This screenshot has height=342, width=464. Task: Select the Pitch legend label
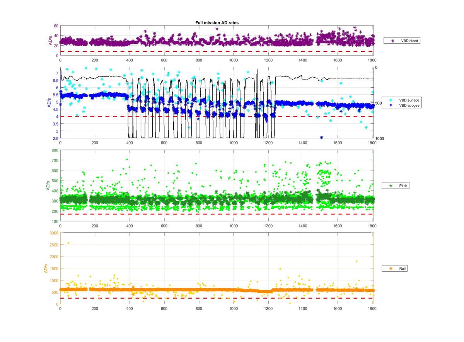pyautogui.click(x=403, y=186)
